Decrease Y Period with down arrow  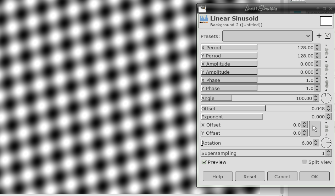(x=317, y=57)
